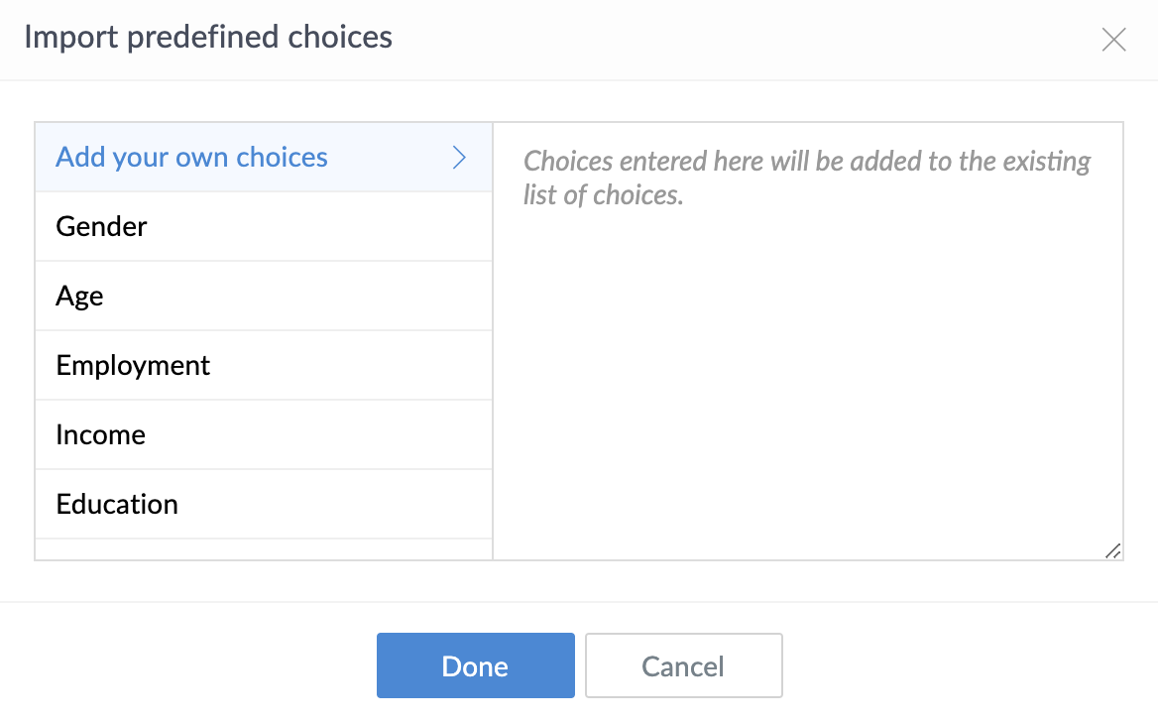The width and height of the screenshot is (1158, 722).
Task: Click the blank space right of the Income label
Action: point(327,435)
